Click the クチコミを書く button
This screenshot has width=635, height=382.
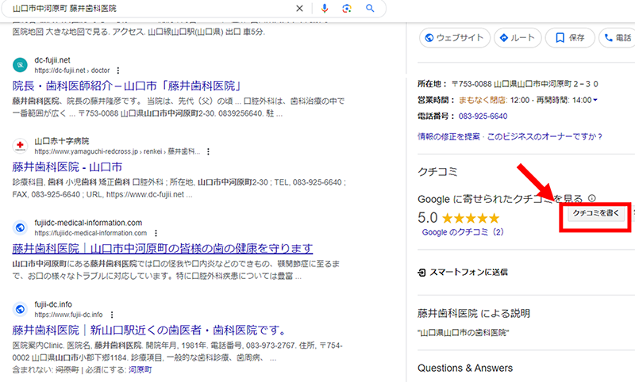click(x=596, y=213)
